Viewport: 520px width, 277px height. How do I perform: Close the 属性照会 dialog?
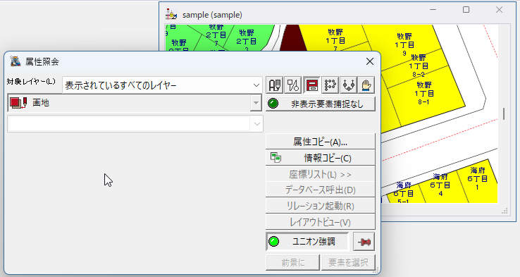(x=370, y=61)
